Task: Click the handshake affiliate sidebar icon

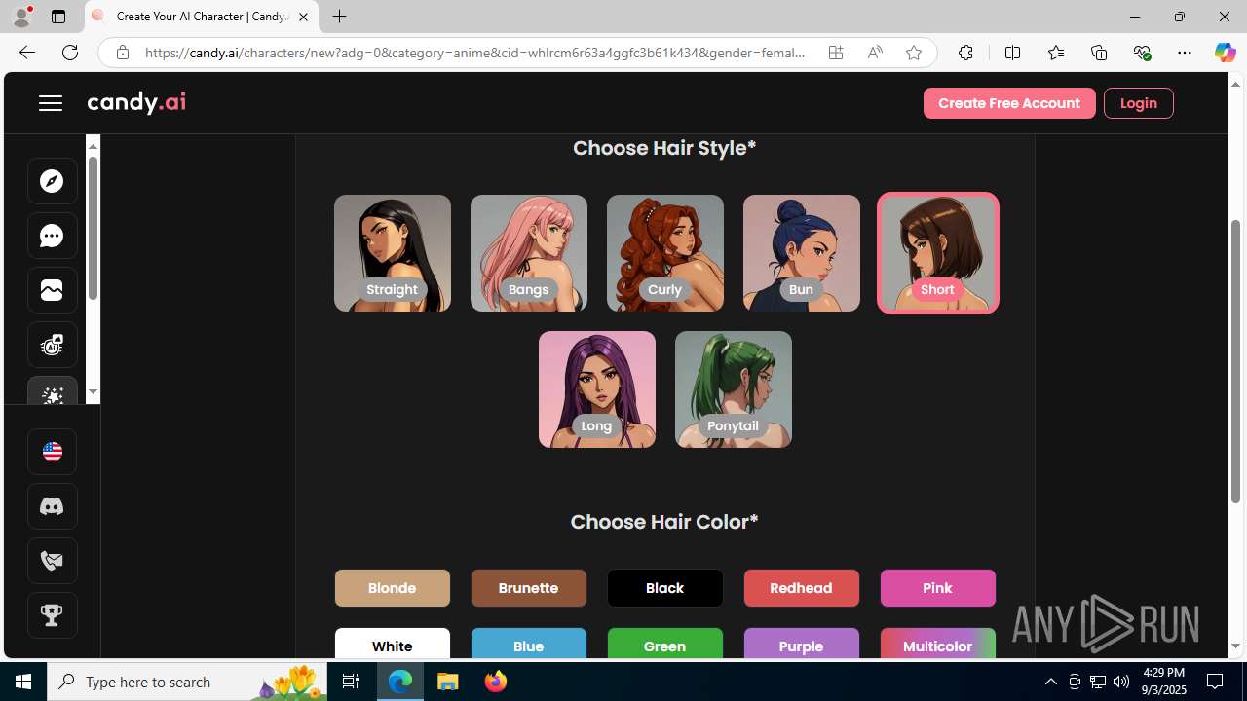Action: [53, 561]
